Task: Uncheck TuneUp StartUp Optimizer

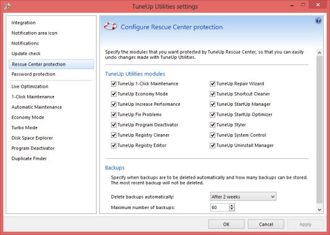Action: pos(213,114)
